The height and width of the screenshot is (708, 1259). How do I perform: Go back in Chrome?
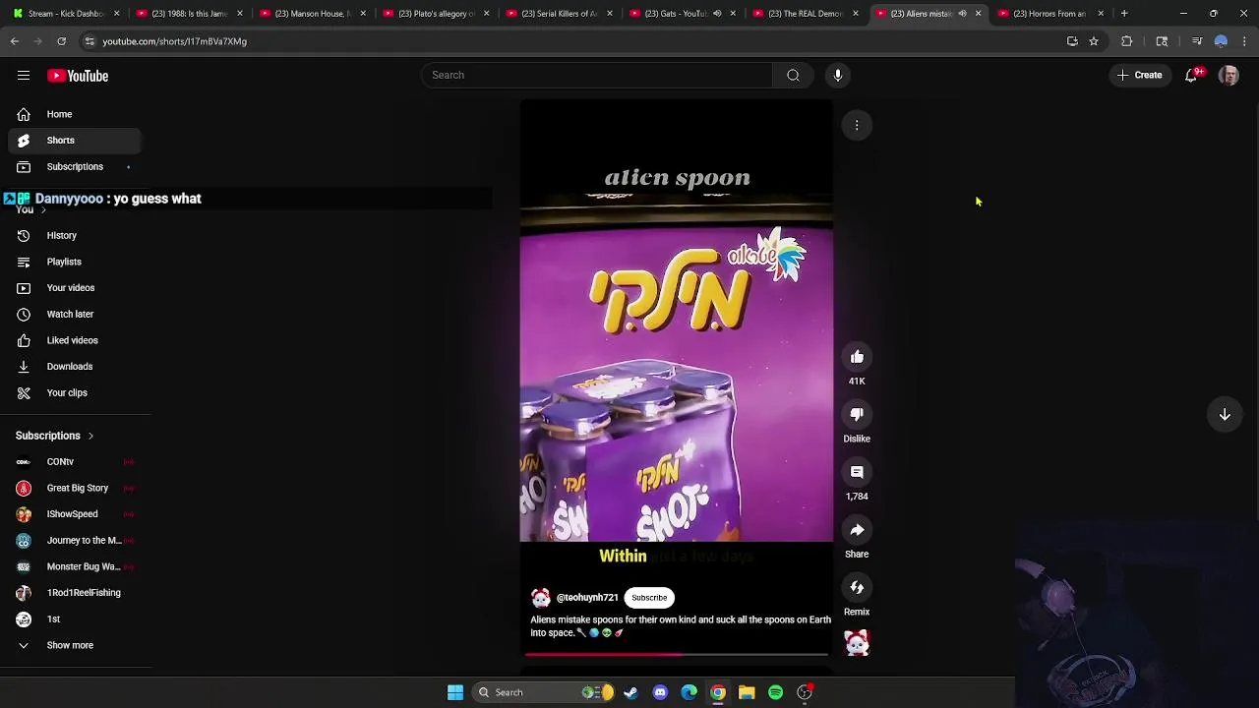tap(15, 41)
